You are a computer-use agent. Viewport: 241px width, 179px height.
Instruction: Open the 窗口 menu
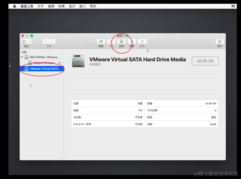(x=82, y=6)
